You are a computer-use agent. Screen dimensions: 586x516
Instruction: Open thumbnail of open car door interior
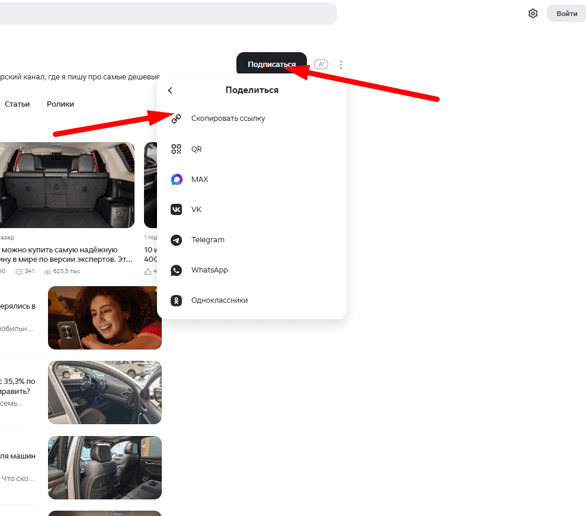point(105,392)
